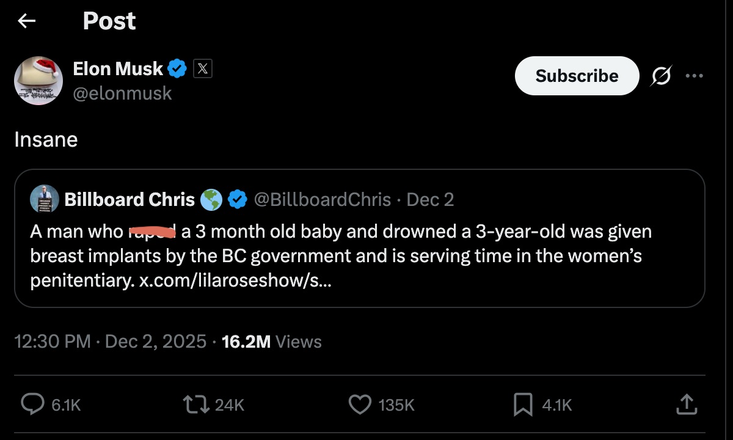Click the X affiliation badge icon

click(x=203, y=69)
